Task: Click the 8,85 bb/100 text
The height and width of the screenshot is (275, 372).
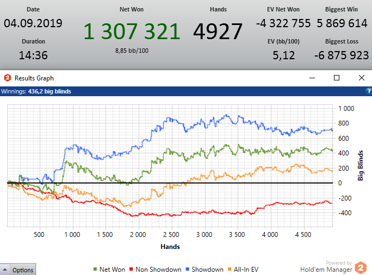Action: pos(132,51)
